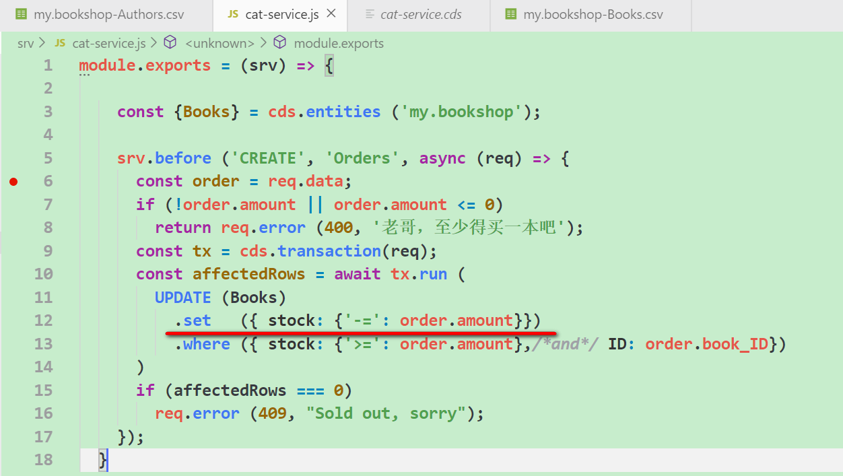This screenshot has width=843, height=476.
Task: Click line number 18 in gutter
Action: (43, 460)
